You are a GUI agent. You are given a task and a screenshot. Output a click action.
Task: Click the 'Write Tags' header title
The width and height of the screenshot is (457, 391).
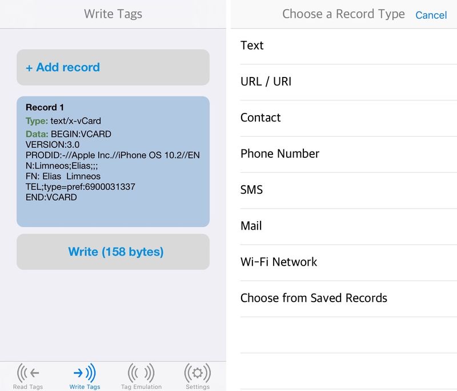click(x=113, y=14)
